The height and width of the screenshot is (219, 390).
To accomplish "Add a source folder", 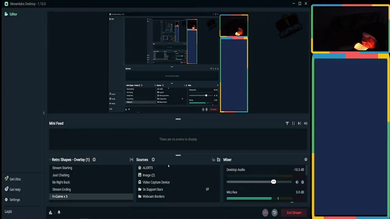I will pos(218,160).
